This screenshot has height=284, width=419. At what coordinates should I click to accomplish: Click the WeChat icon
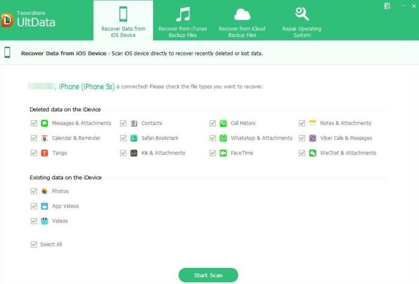[313, 153]
